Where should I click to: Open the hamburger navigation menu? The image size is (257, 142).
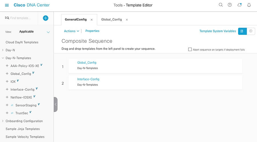click(7, 5)
